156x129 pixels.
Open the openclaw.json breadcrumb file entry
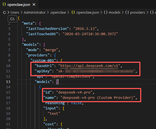click(88, 13)
